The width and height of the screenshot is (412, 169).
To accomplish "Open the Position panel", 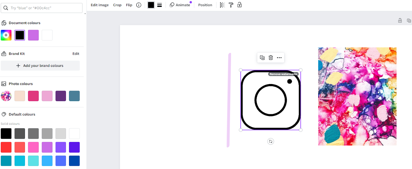I will coord(205,5).
